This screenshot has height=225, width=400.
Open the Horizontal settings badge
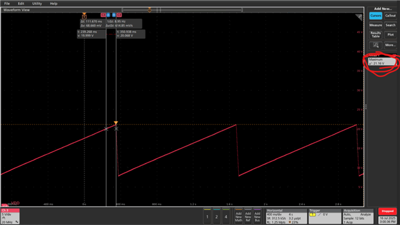[286, 216]
